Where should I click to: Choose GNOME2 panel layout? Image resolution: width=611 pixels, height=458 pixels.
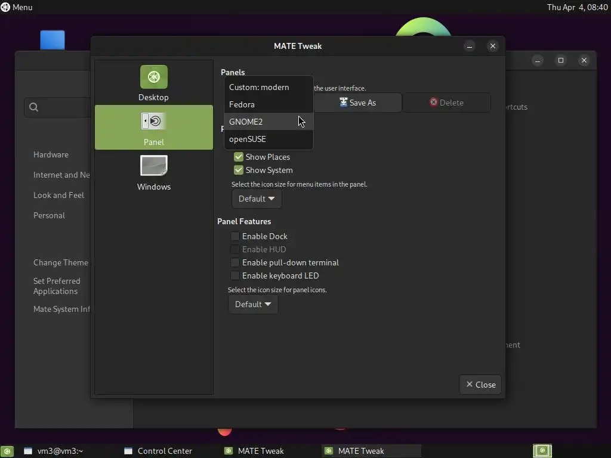[x=269, y=122]
